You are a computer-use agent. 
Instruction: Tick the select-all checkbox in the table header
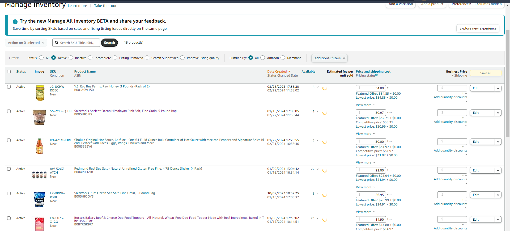tap(9, 72)
